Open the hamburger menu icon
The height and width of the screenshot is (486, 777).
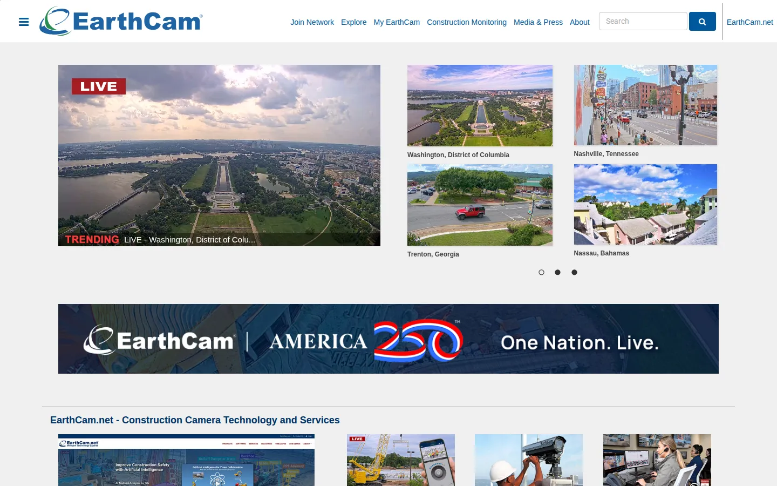click(x=24, y=22)
